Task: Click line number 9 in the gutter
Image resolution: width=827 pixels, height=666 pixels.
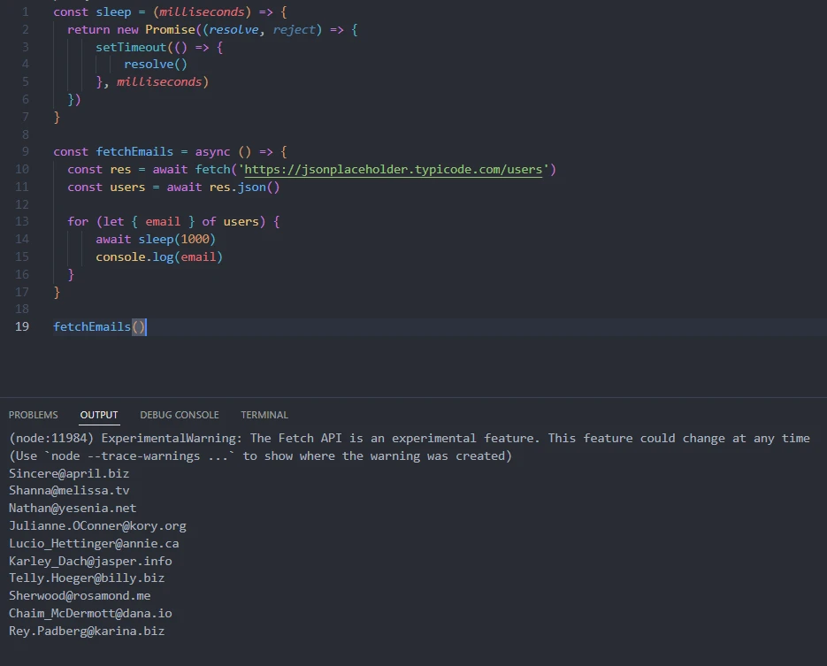Action: click(26, 151)
